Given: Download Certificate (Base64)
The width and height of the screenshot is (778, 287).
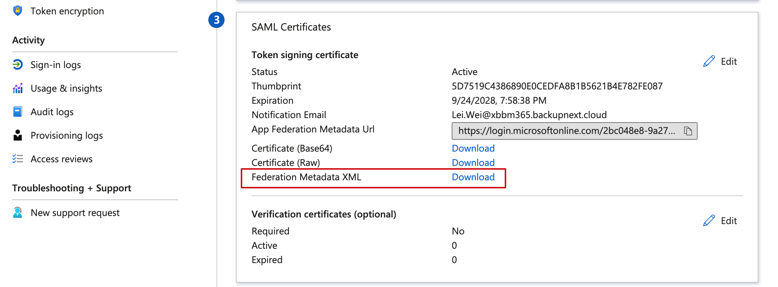Looking at the screenshot, I should pos(473,148).
